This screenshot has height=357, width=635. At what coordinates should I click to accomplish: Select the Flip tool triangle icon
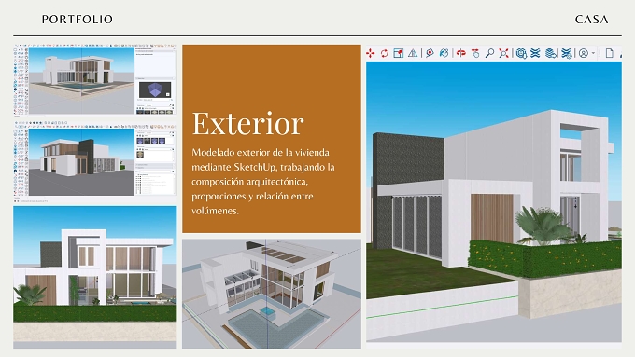pyautogui.click(x=413, y=53)
